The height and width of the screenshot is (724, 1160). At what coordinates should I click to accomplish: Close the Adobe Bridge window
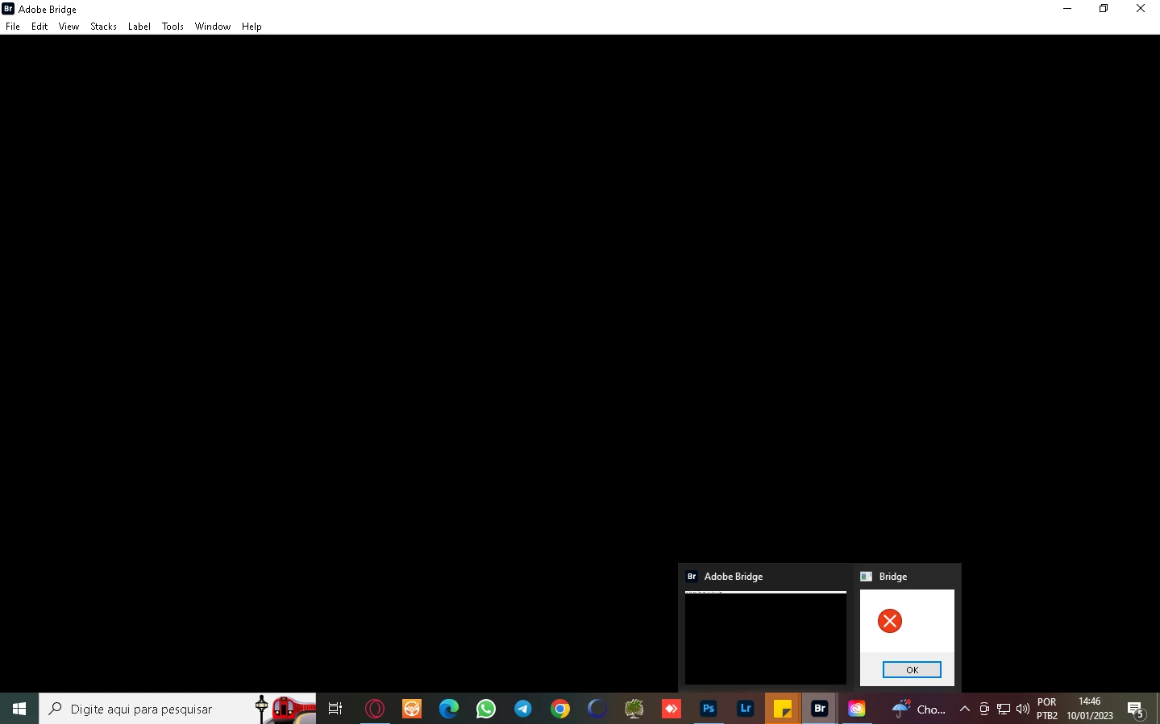pos(1141,9)
